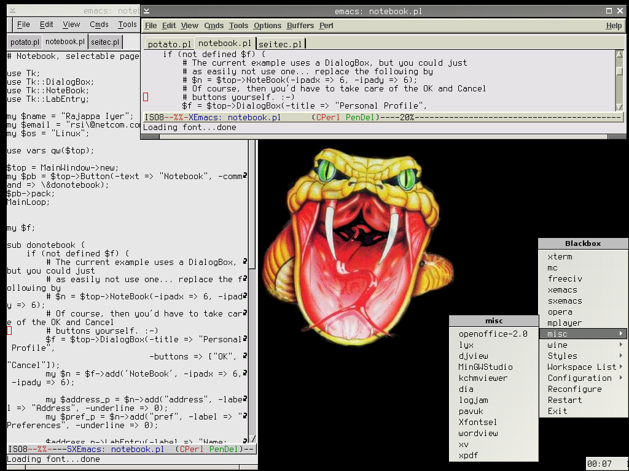Open djview from the misc submenu
Image resolution: width=629 pixels, height=471 pixels.
(494, 356)
